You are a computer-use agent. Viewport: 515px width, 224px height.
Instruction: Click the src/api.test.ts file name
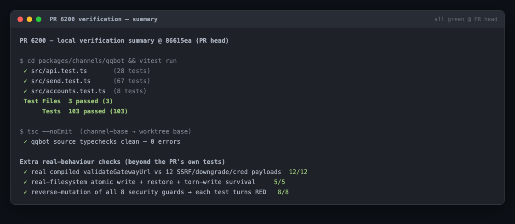pyautogui.click(x=59, y=71)
